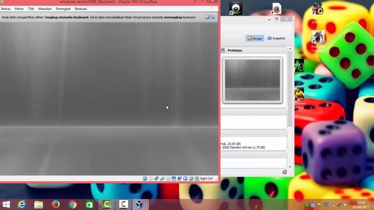Screen dimensions: 374x210
Task: Open the Masukan menu
Action: (45, 9)
